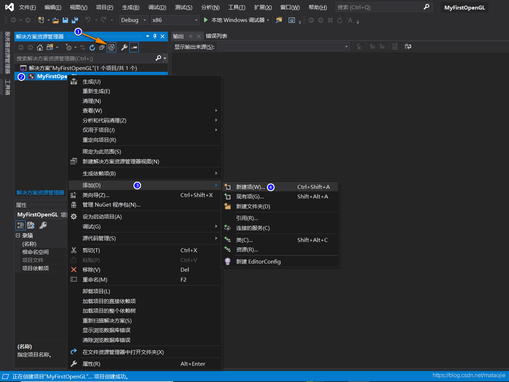
Task: Expand the 源代码管理(S) submenu
Action: tap(144, 238)
